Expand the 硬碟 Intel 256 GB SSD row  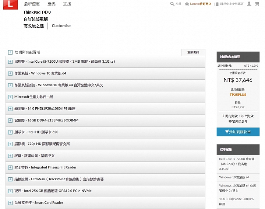tap(105, 191)
